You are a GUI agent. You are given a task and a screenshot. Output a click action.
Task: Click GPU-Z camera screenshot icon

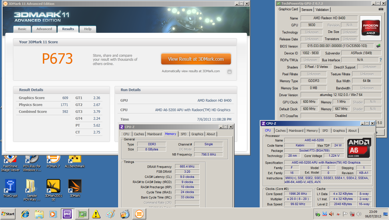click(381, 9)
